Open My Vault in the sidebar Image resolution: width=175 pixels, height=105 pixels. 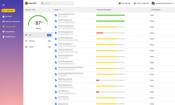coord(8,16)
